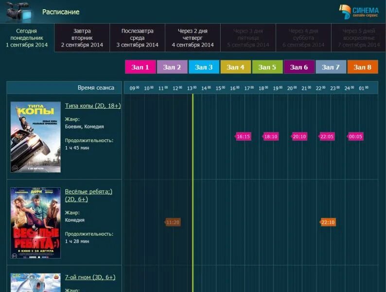Click the video camera logo icon

click(18, 12)
